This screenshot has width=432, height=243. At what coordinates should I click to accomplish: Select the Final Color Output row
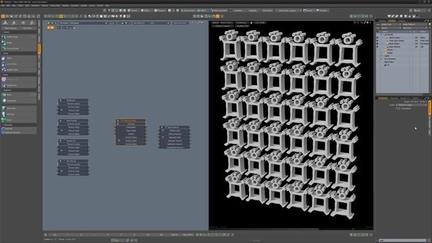tap(404, 40)
